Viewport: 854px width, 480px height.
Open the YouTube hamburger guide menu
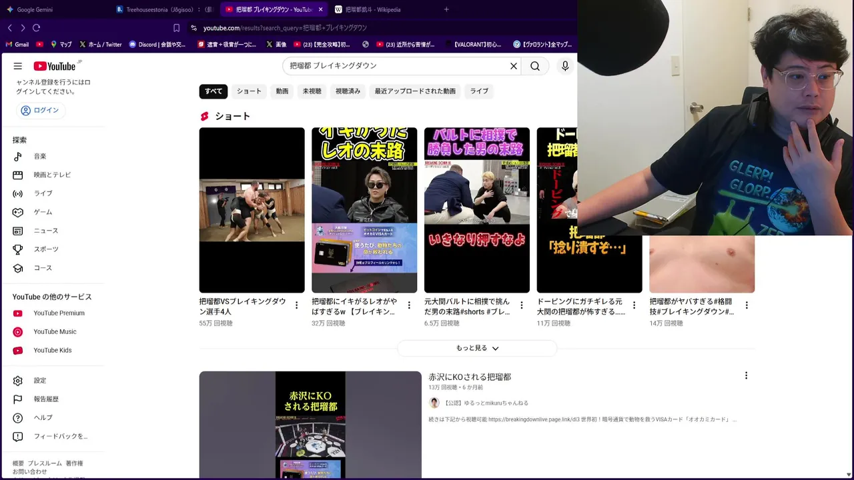tap(18, 66)
